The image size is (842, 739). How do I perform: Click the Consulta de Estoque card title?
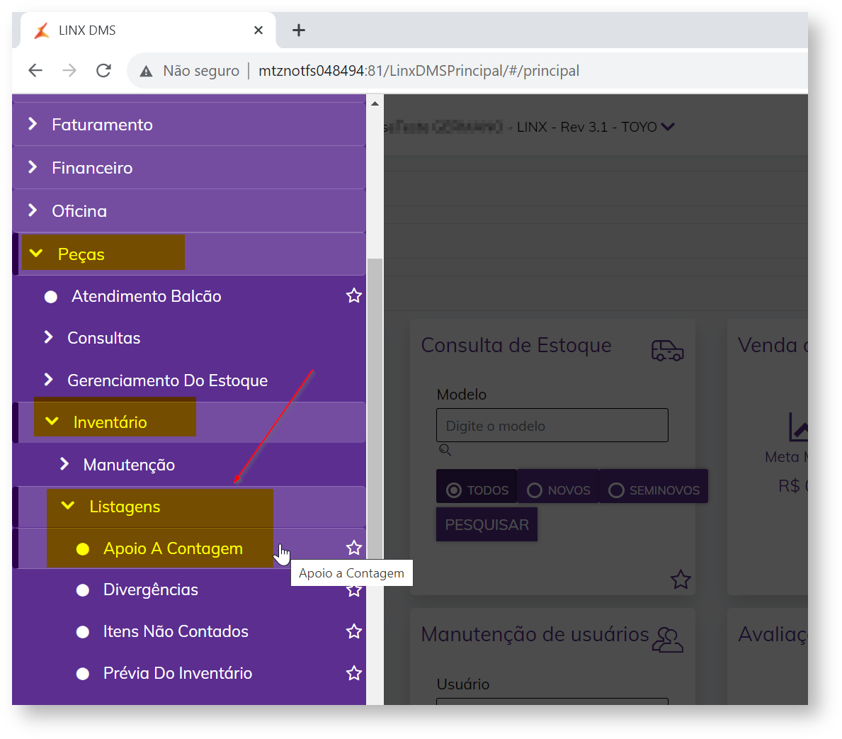tap(516, 346)
